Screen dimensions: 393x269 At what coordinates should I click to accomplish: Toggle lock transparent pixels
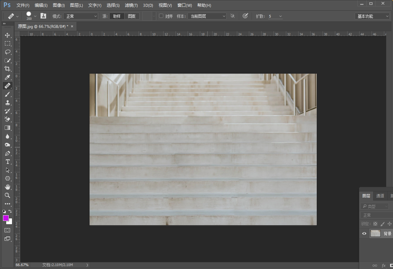(375, 224)
